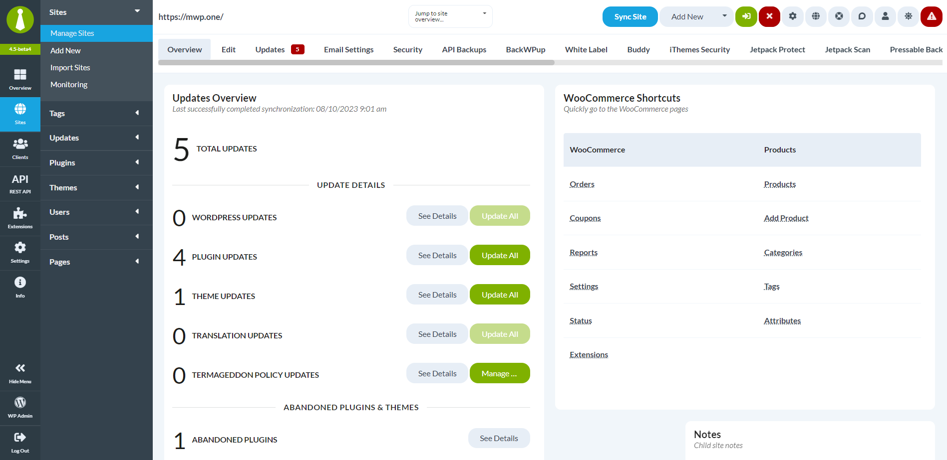Click the globe icon in top toolbar

pos(816,16)
